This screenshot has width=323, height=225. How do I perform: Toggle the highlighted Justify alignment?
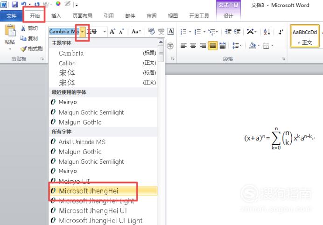coord(212,45)
